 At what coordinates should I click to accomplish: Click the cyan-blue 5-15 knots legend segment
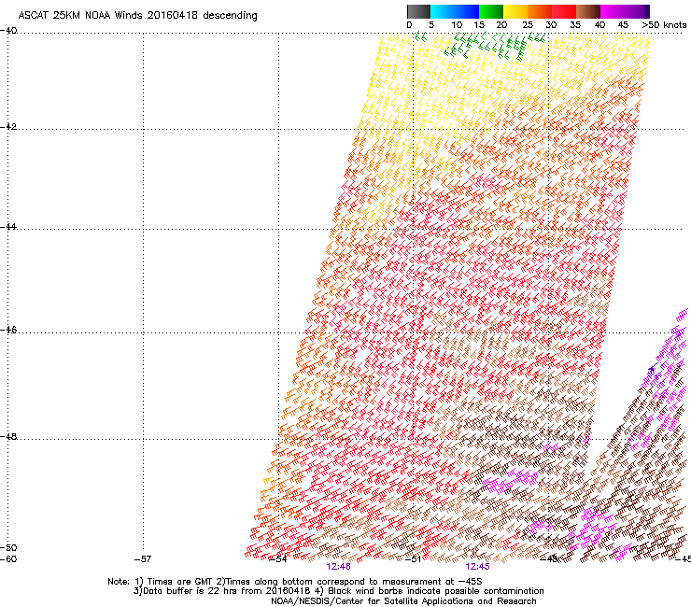click(x=455, y=11)
